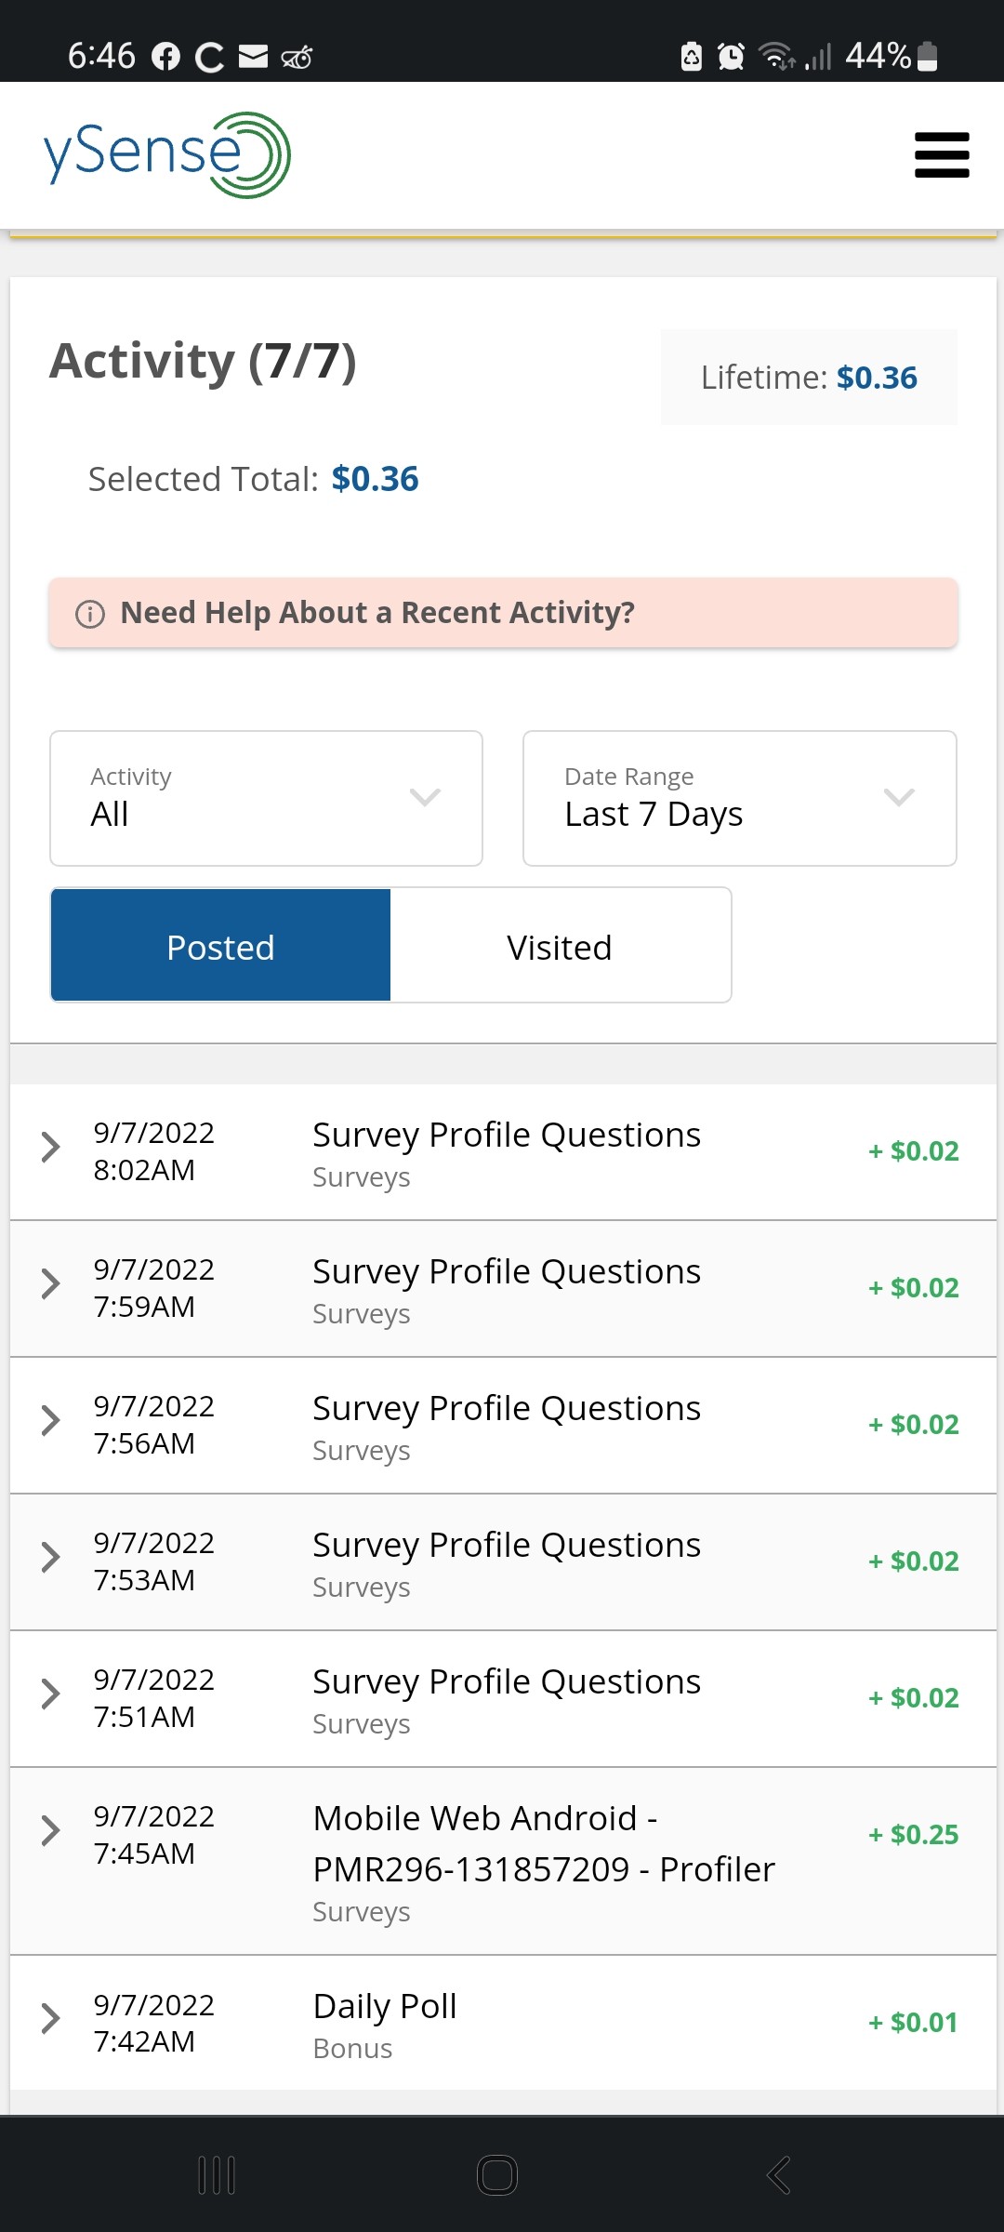The height and width of the screenshot is (2232, 1004).
Task: Tap Android home button
Action: [x=497, y=2175]
